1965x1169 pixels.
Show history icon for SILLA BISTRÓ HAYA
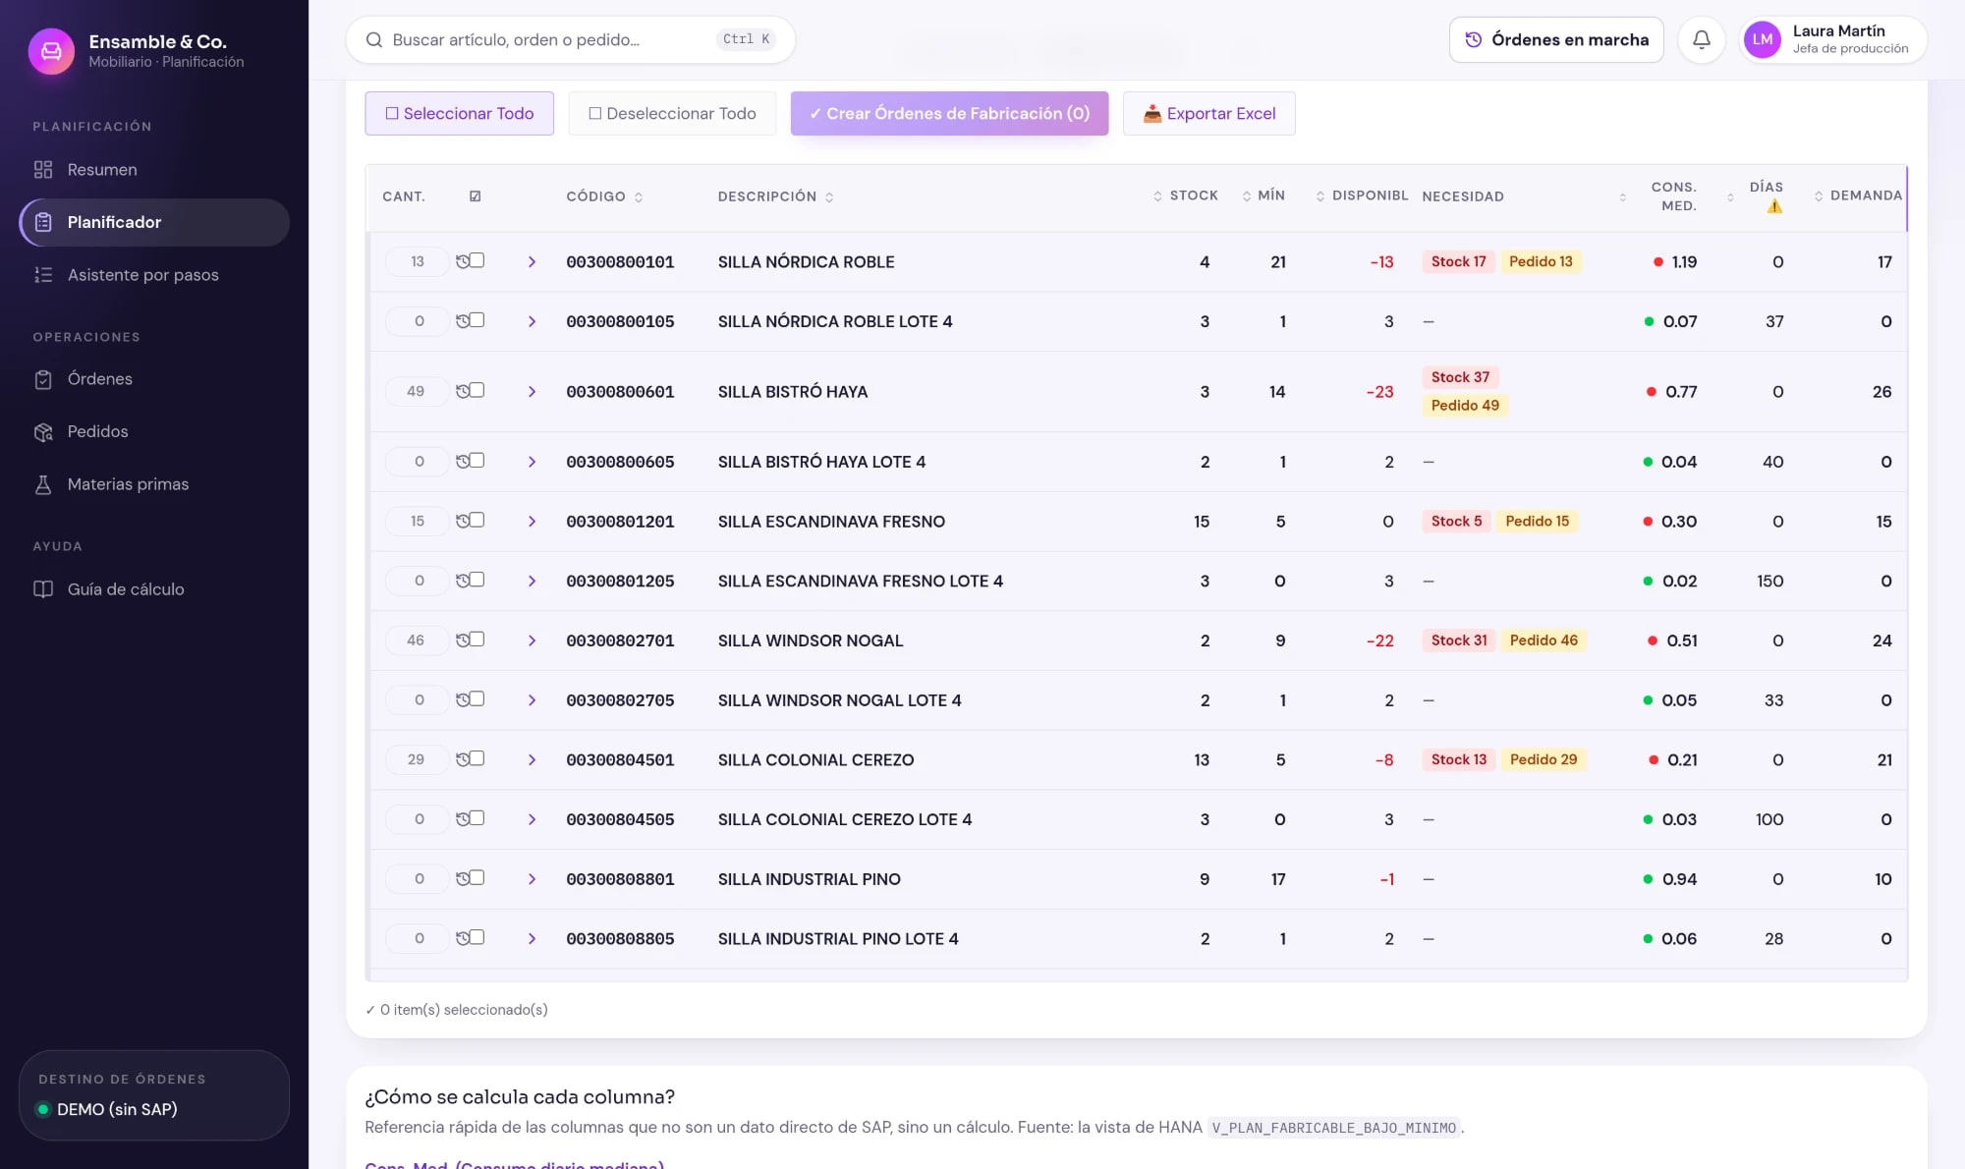(463, 391)
